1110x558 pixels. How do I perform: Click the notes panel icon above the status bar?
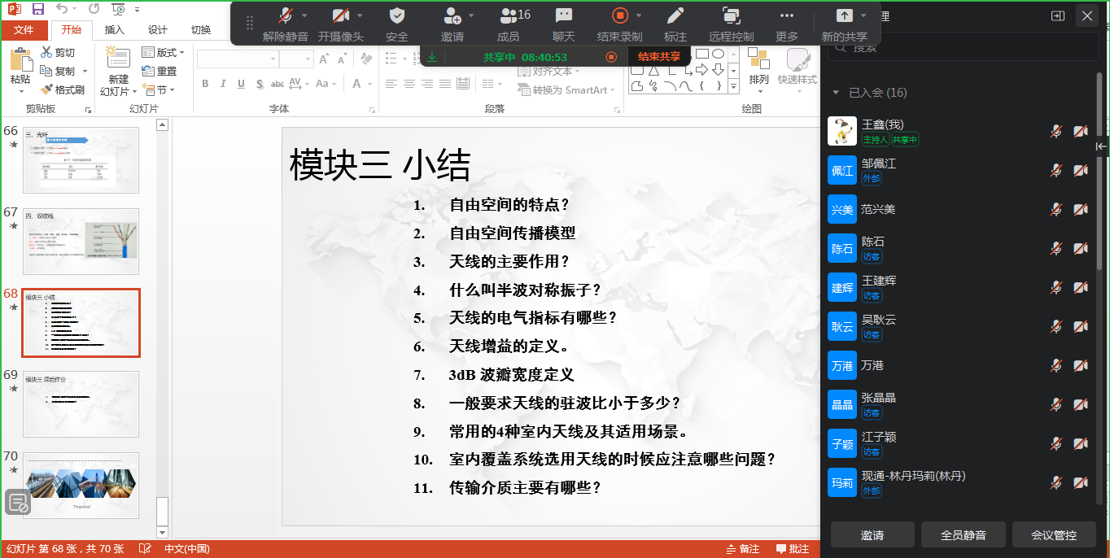(x=18, y=503)
